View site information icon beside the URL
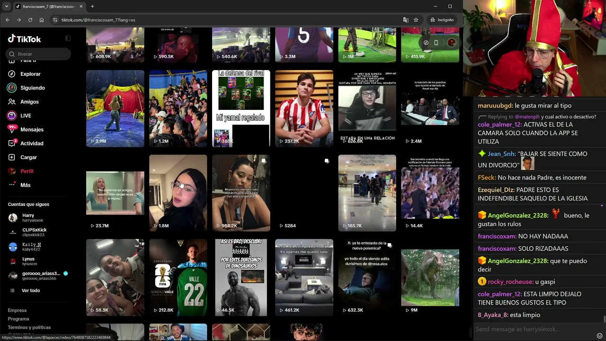The height and width of the screenshot is (341, 606). click(55, 20)
